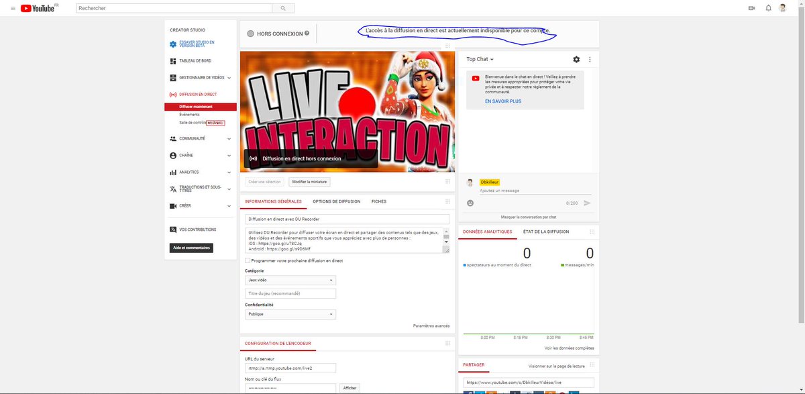Open chat settings gear icon
805x394 pixels.
[576, 60]
